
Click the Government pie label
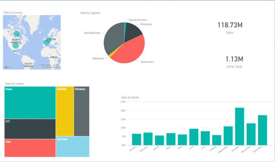coord(147,62)
